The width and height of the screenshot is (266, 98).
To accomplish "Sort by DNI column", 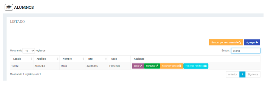I will click(x=96, y=59).
